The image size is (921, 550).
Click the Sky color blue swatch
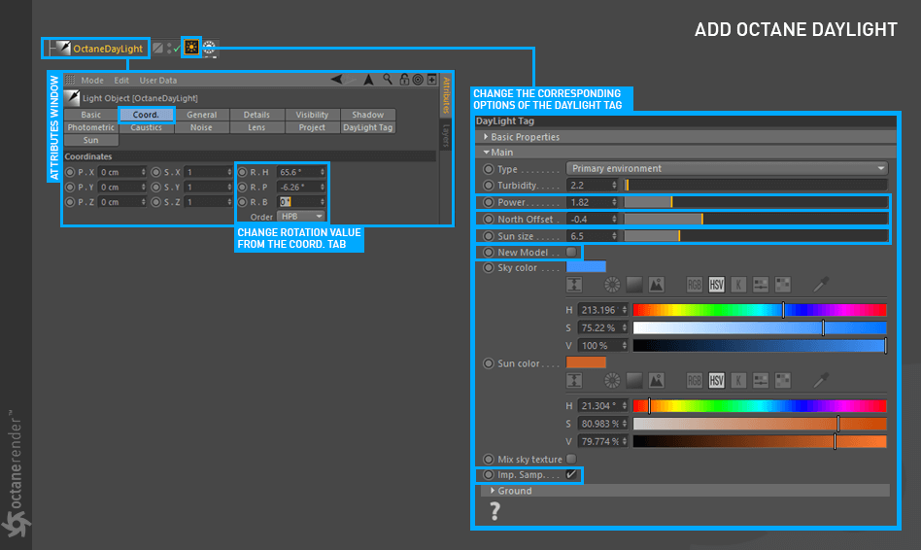586,267
